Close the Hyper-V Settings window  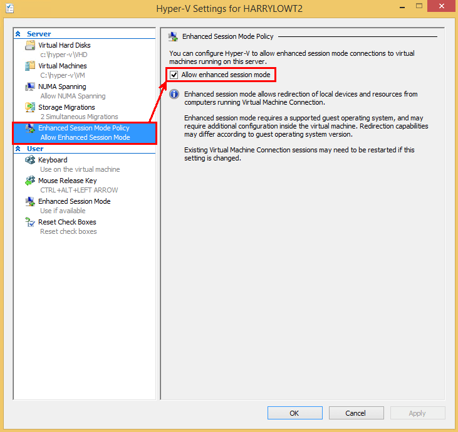click(x=442, y=6)
